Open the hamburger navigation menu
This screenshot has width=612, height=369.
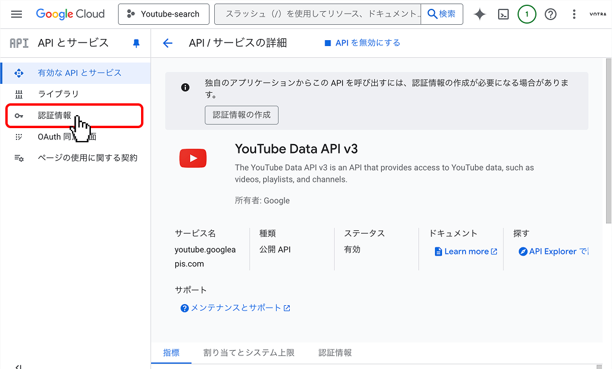(x=17, y=14)
